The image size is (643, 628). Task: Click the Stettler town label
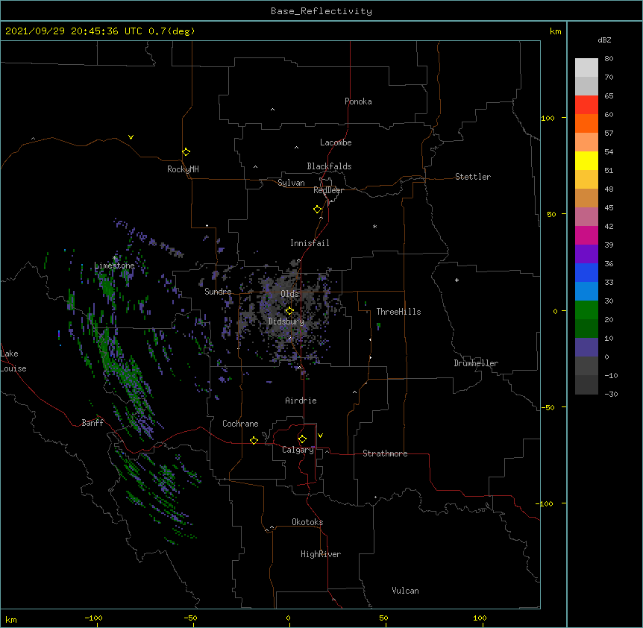pyautogui.click(x=473, y=177)
